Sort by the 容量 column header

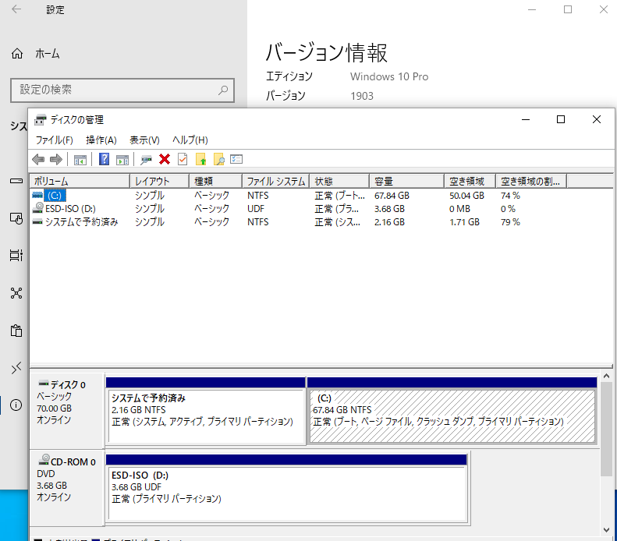coord(407,182)
